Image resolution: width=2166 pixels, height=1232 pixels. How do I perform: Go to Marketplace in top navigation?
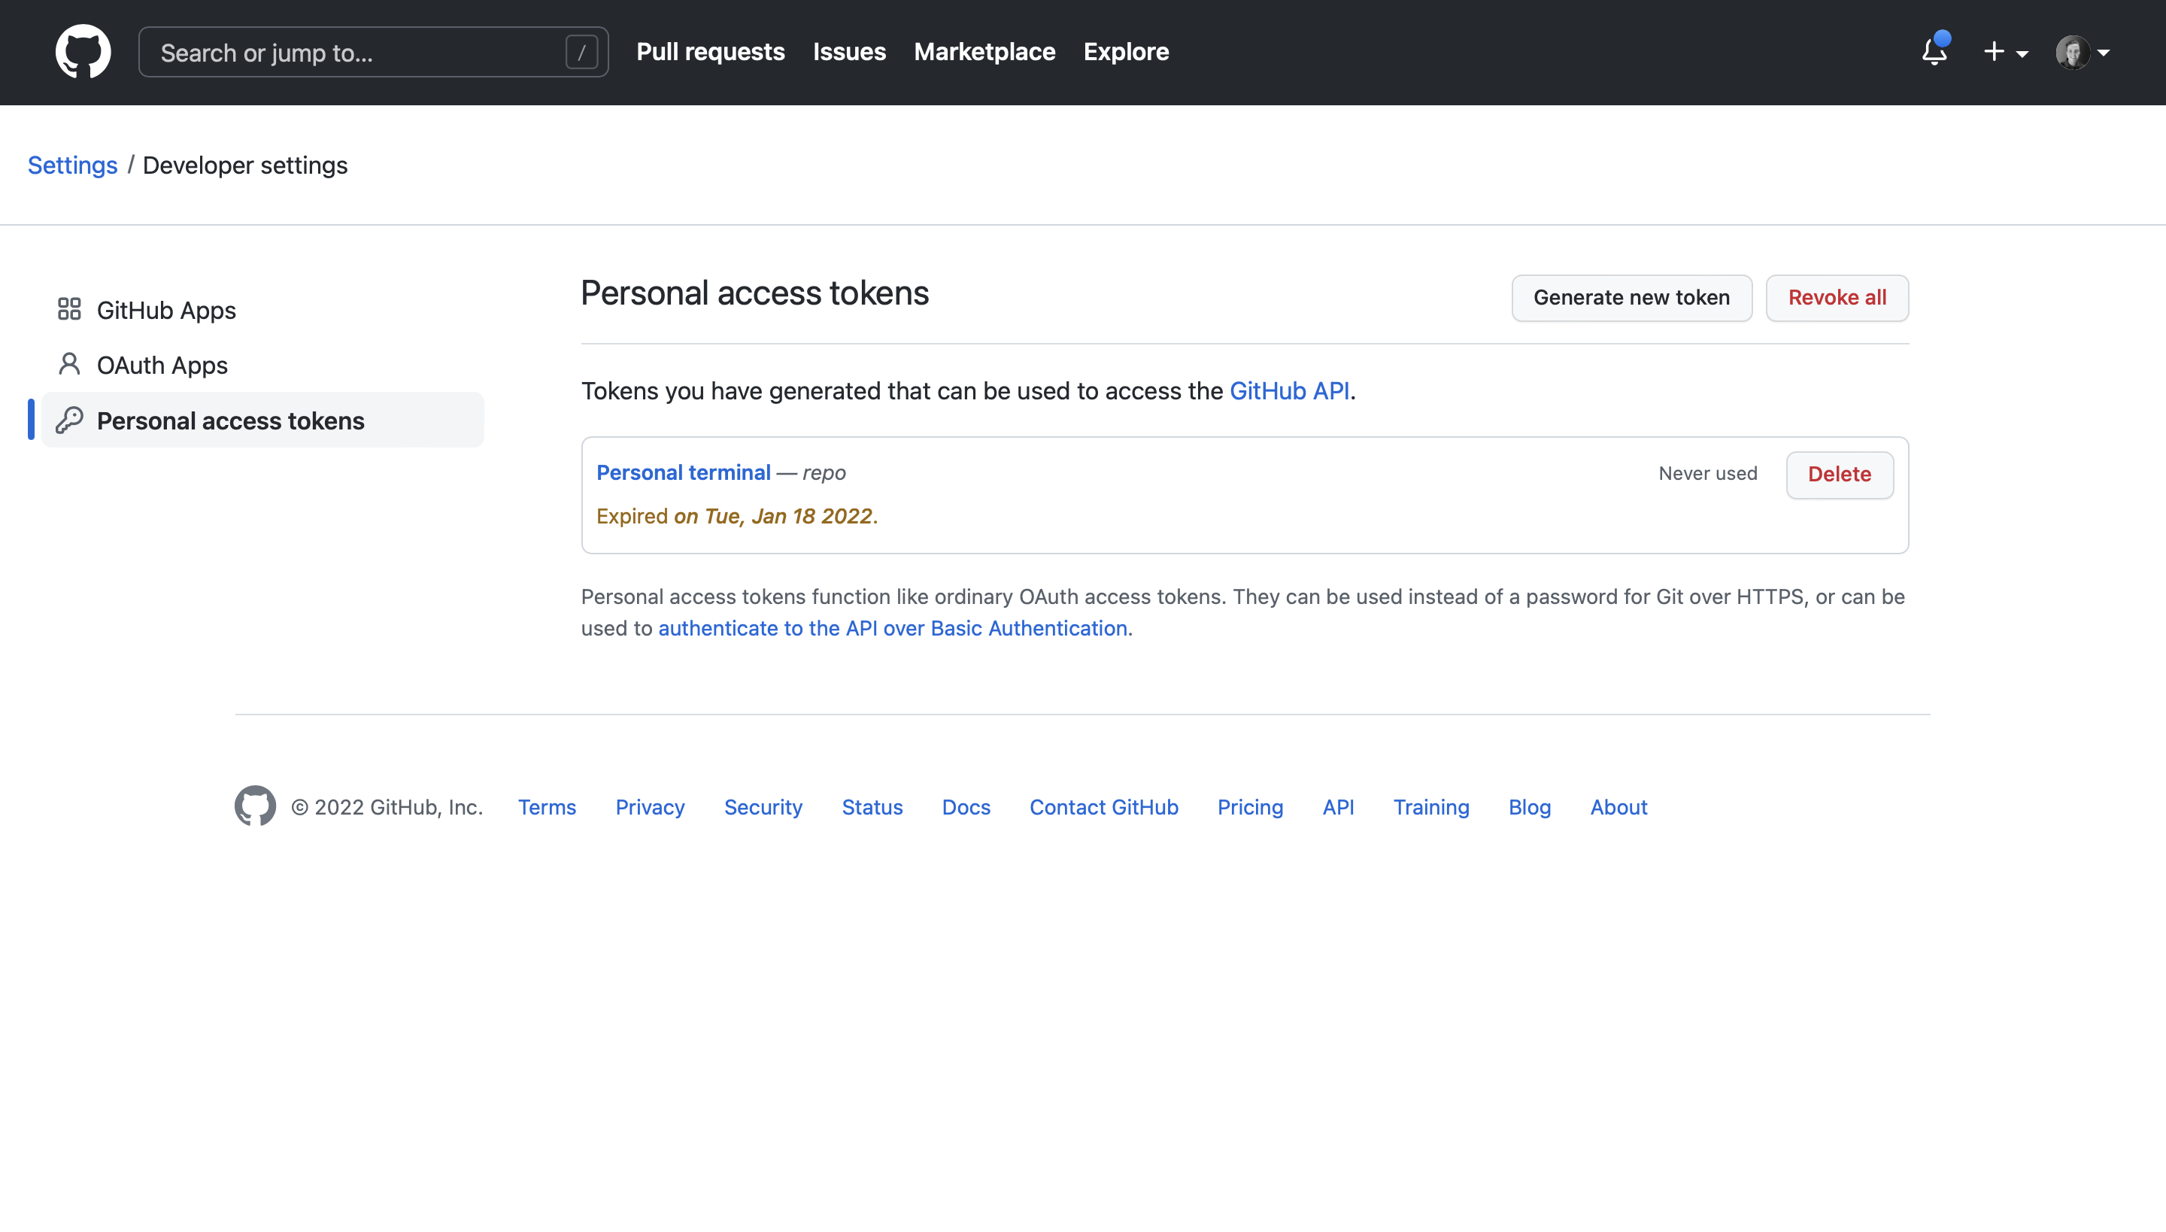(984, 52)
